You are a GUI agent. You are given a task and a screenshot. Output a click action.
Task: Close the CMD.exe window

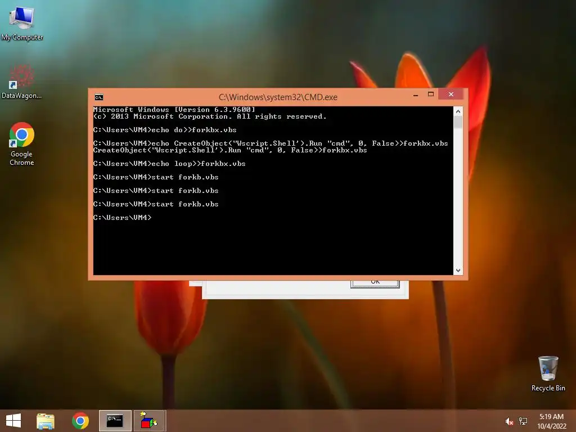point(451,94)
